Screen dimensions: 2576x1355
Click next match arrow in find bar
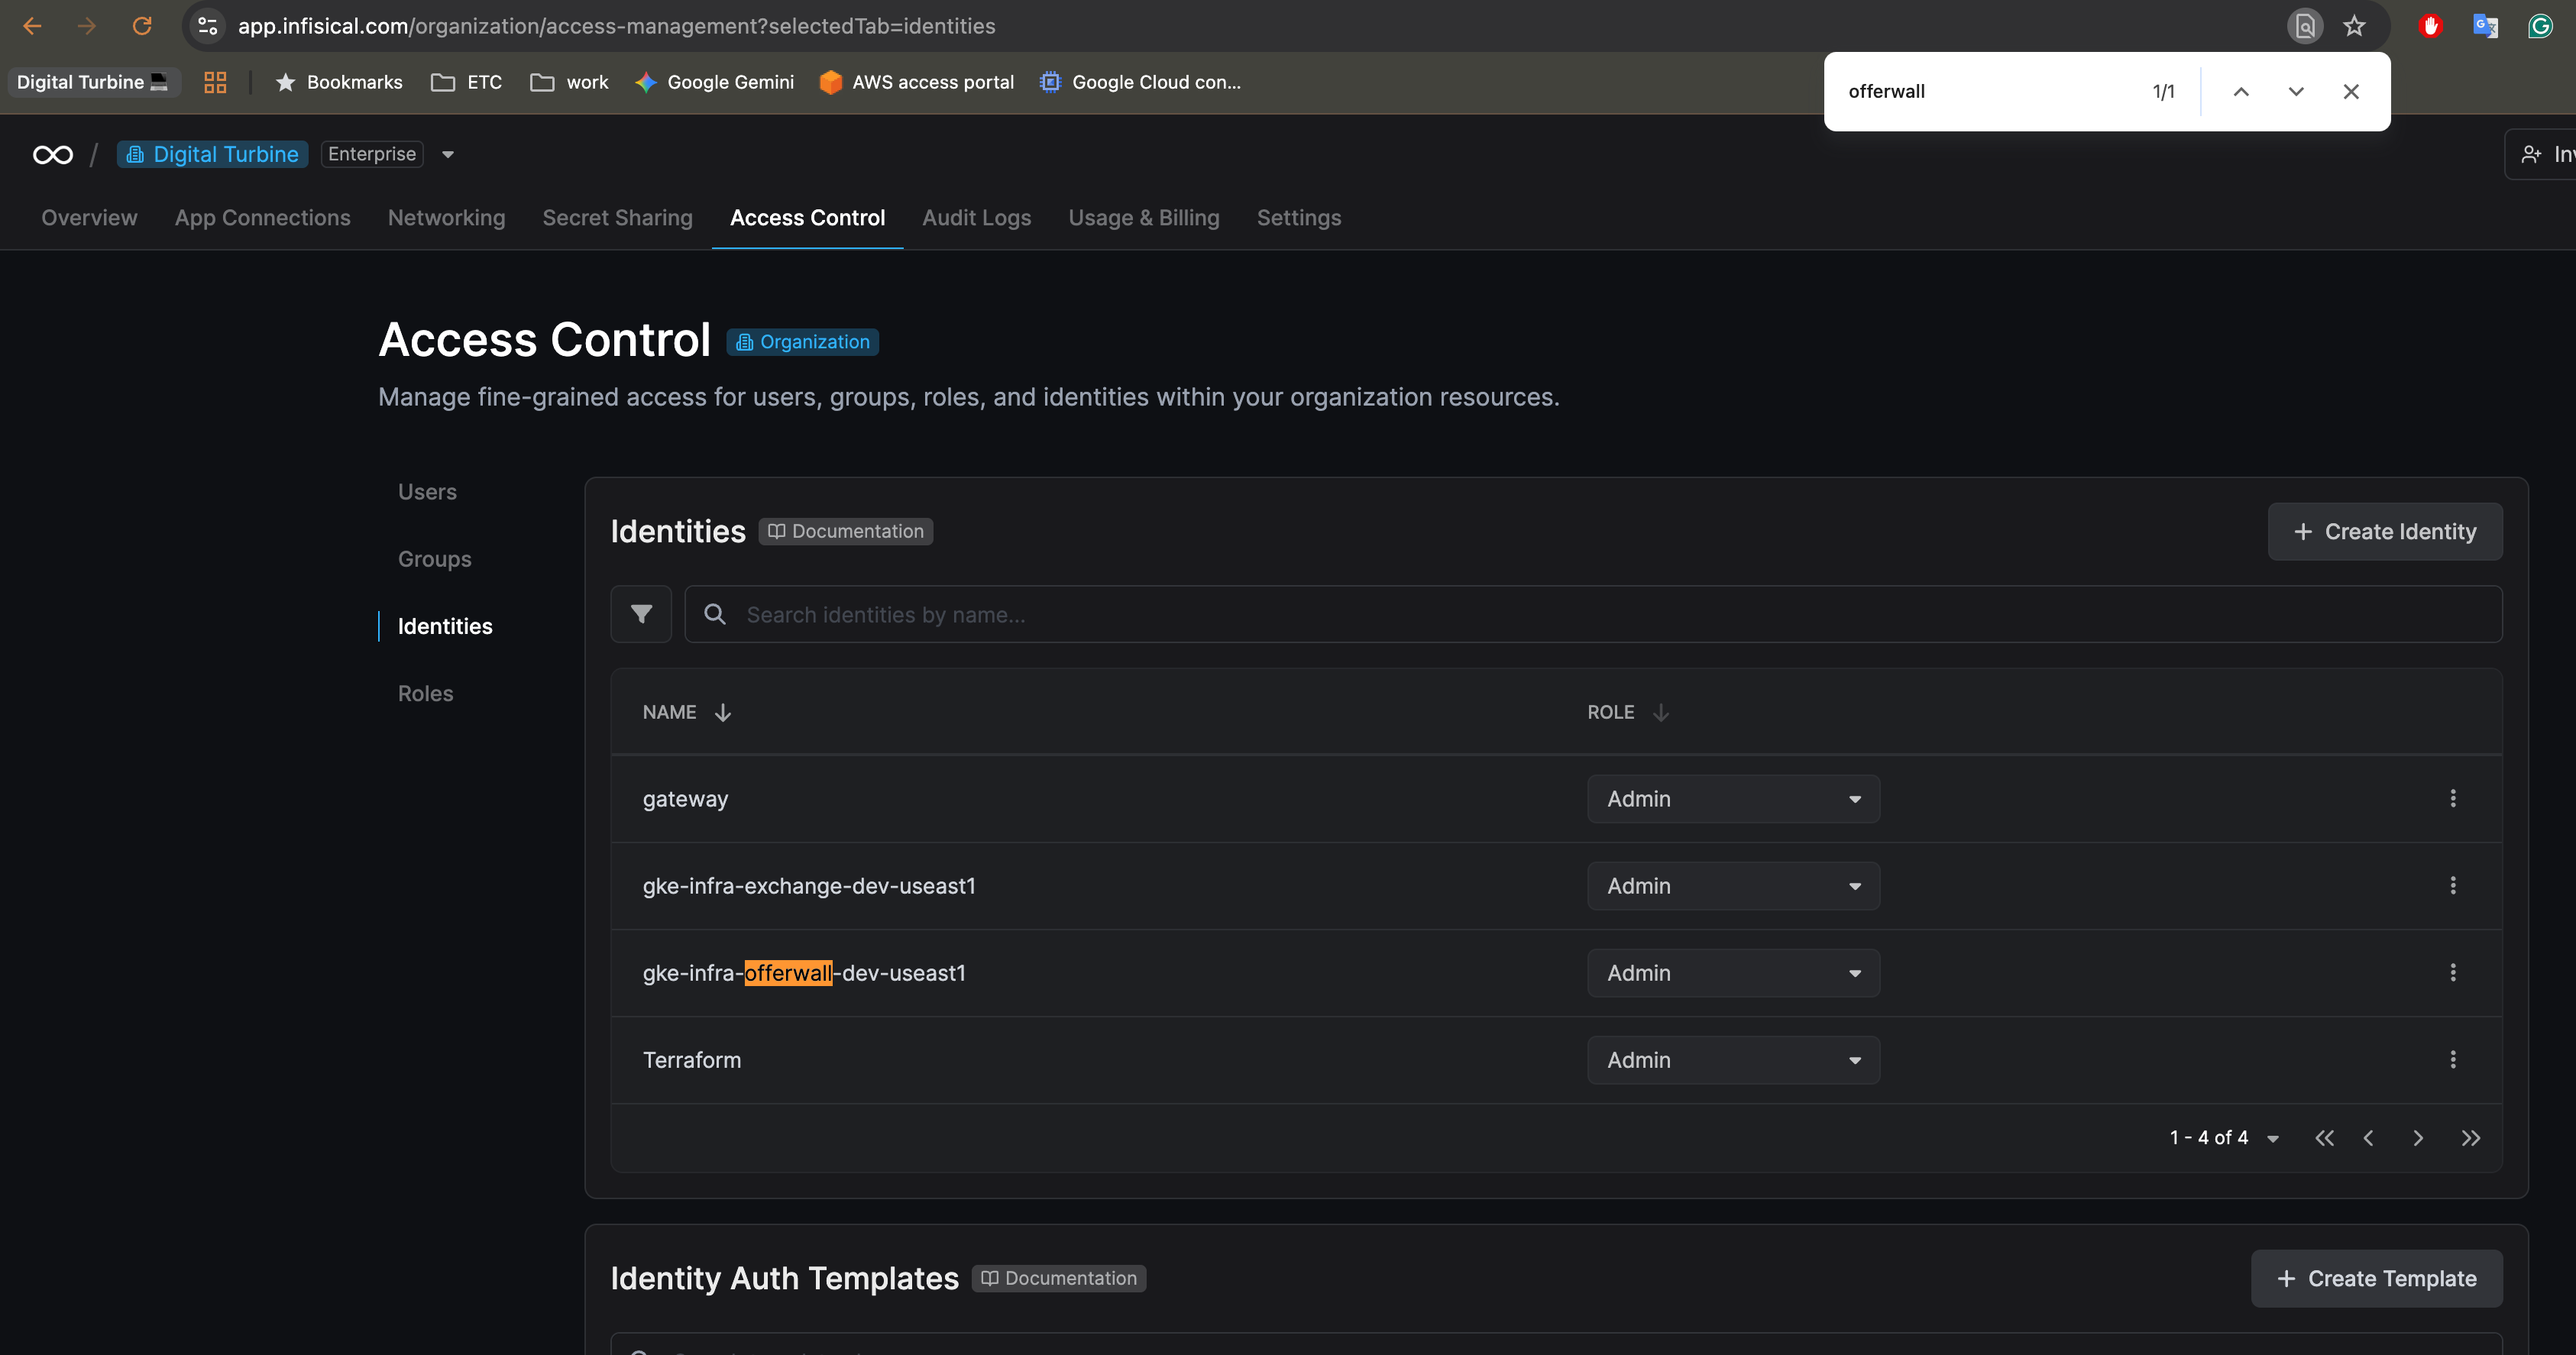point(2295,91)
